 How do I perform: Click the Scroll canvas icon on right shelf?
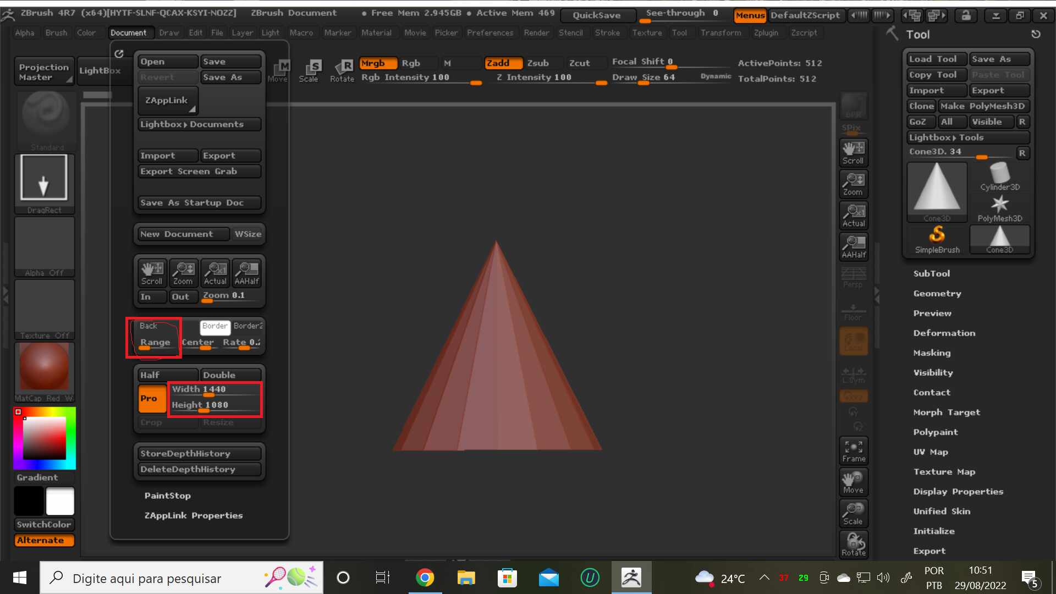point(854,152)
